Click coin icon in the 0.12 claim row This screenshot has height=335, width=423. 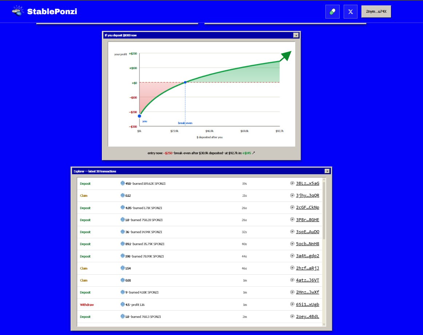tap(122, 195)
